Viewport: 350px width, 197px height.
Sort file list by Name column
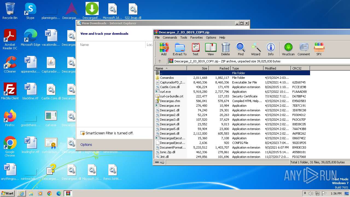[171, 68]
